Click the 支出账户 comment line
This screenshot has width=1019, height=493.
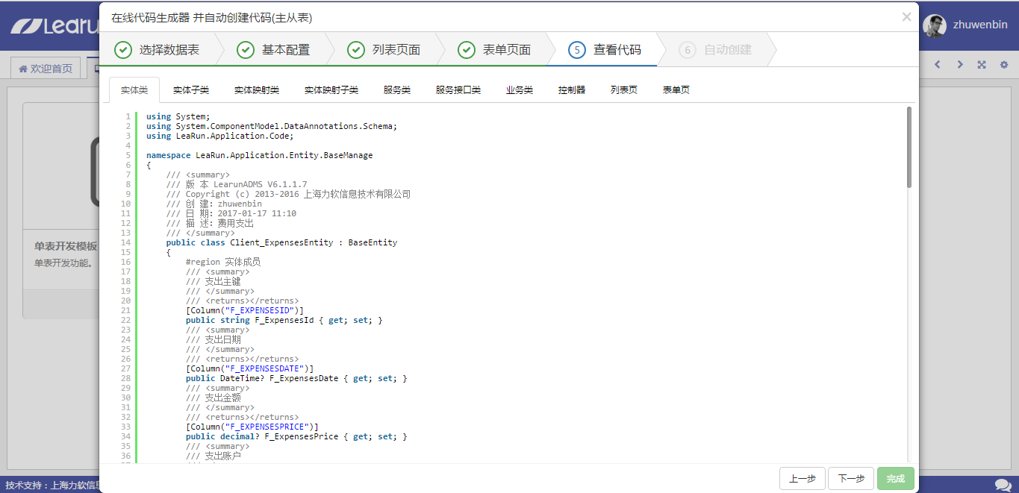214,456
